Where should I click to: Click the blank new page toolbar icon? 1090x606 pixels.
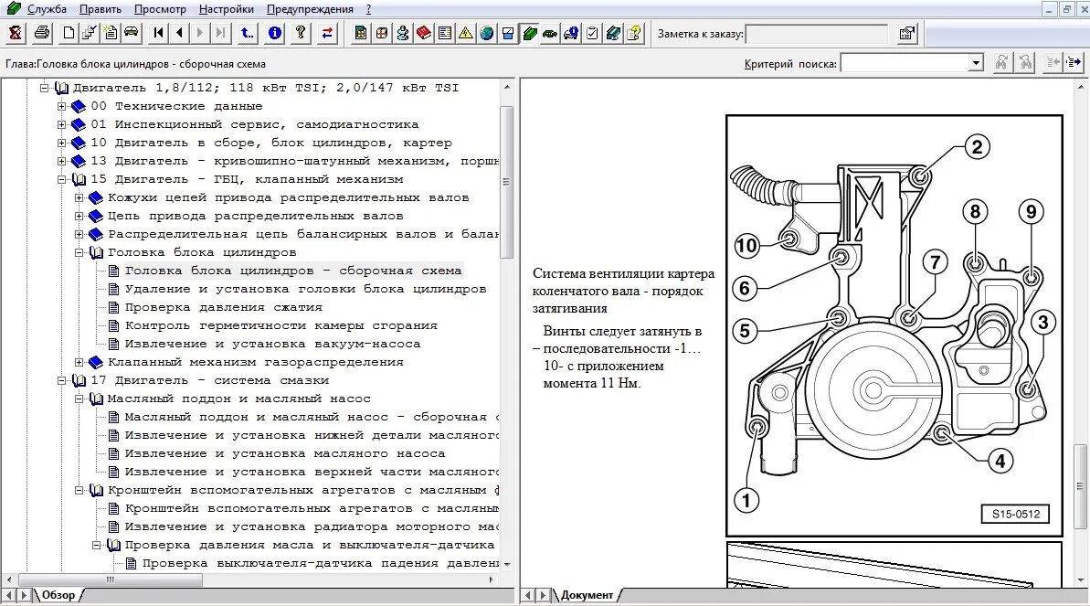[69, 33]
